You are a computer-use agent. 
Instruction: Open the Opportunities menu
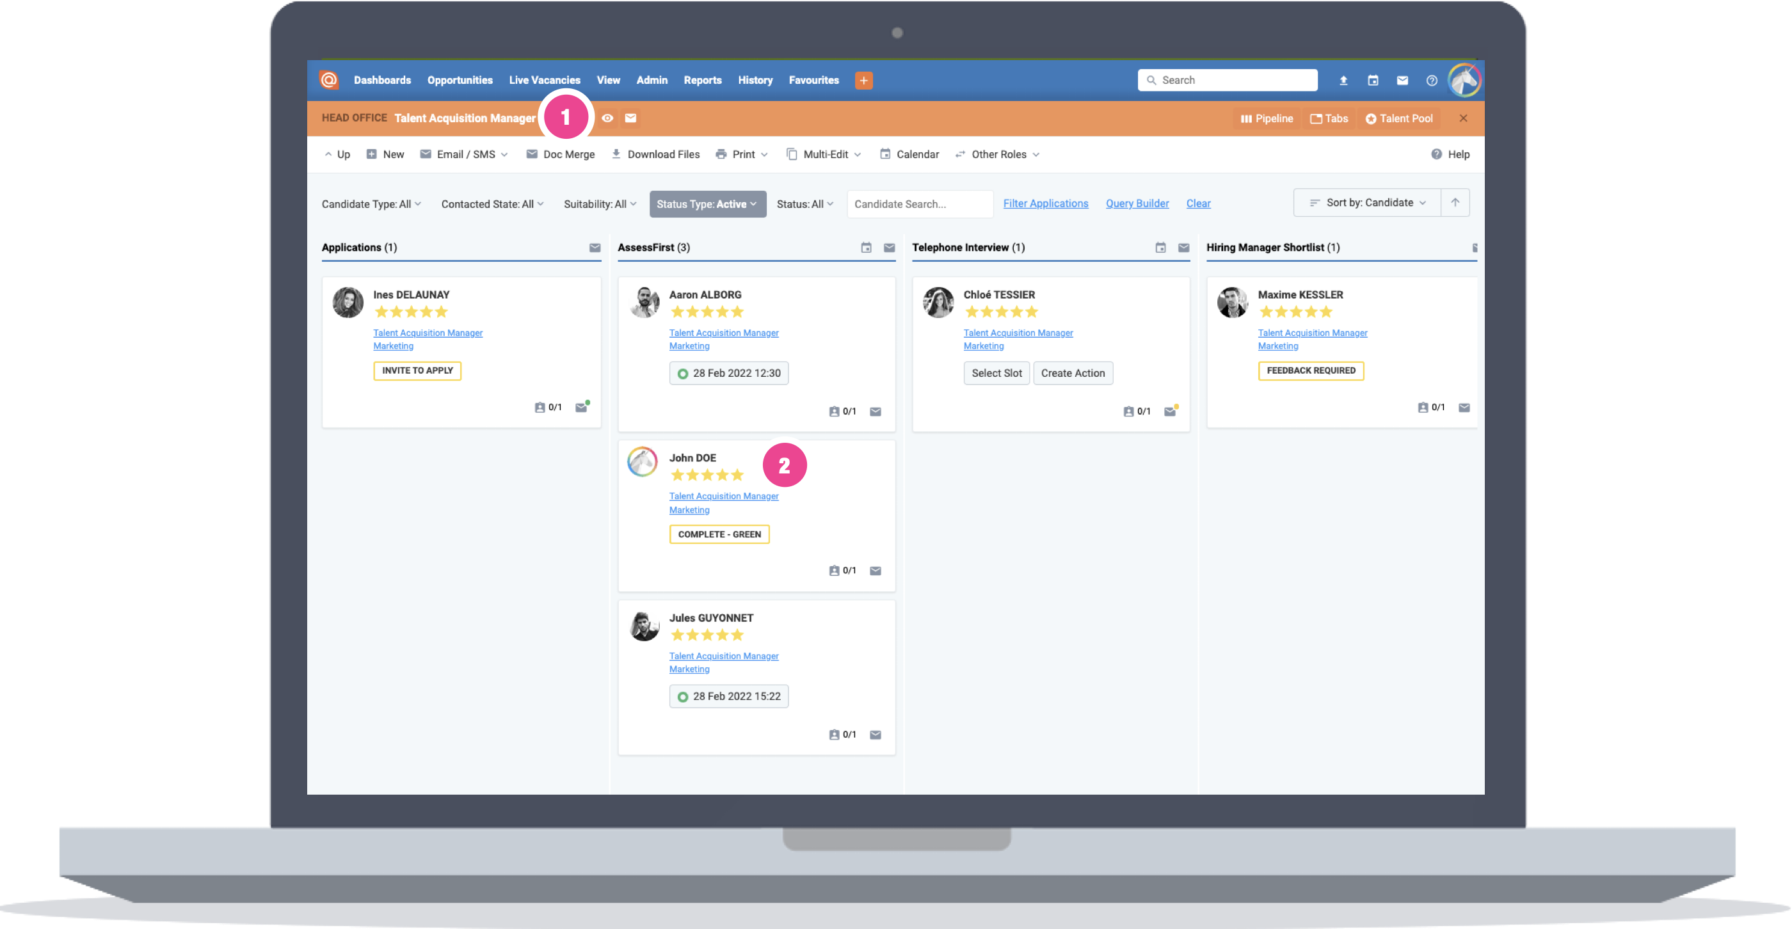click(x=460, y=80)
